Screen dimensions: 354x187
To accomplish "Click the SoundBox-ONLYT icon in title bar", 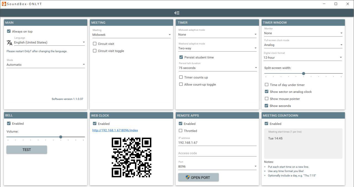I will (3, 4).
